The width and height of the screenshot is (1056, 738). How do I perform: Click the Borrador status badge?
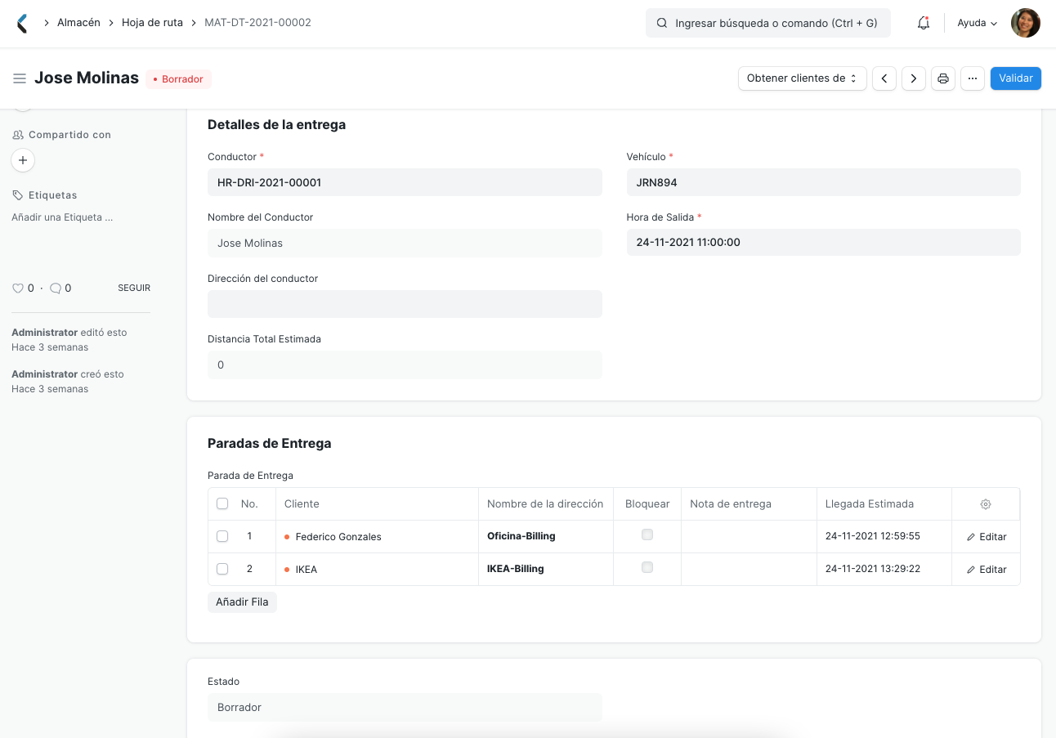[179, 79]
